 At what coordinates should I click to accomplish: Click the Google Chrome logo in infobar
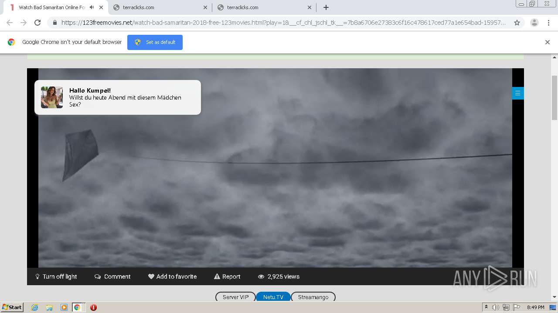pos(11,42)
